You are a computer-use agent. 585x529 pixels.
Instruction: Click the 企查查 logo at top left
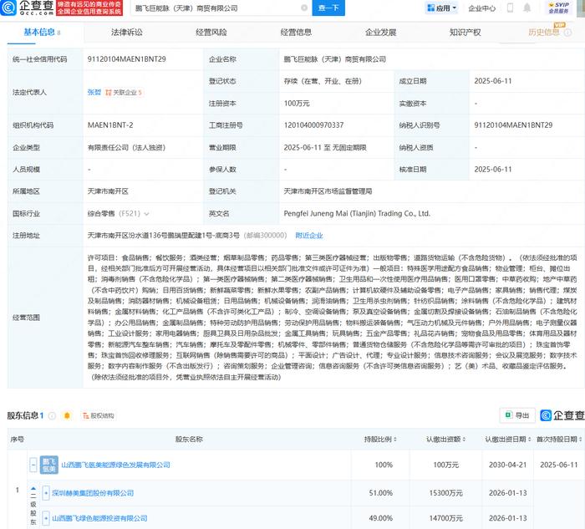pyautogui.click(x=27, y=8)
